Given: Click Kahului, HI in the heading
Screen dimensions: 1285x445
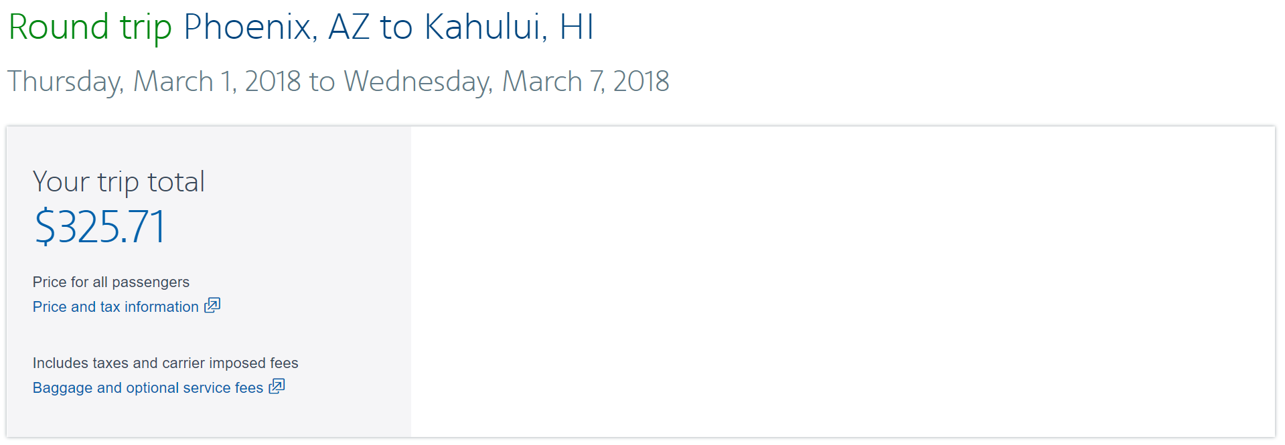Looking at the screenshot, I should point(509,27).
